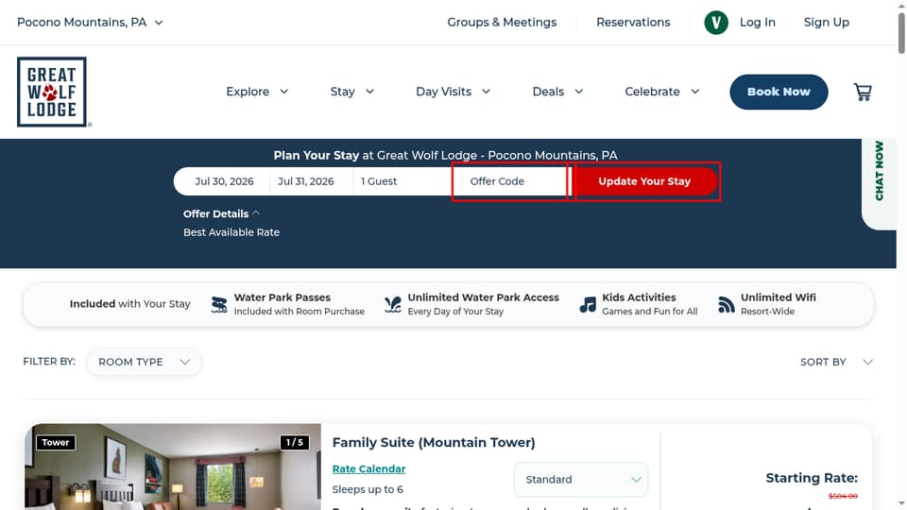
Task: Open the Pocono Mountains, PA location dropdown
Action: pyautogui.click(x=90, y=22)
